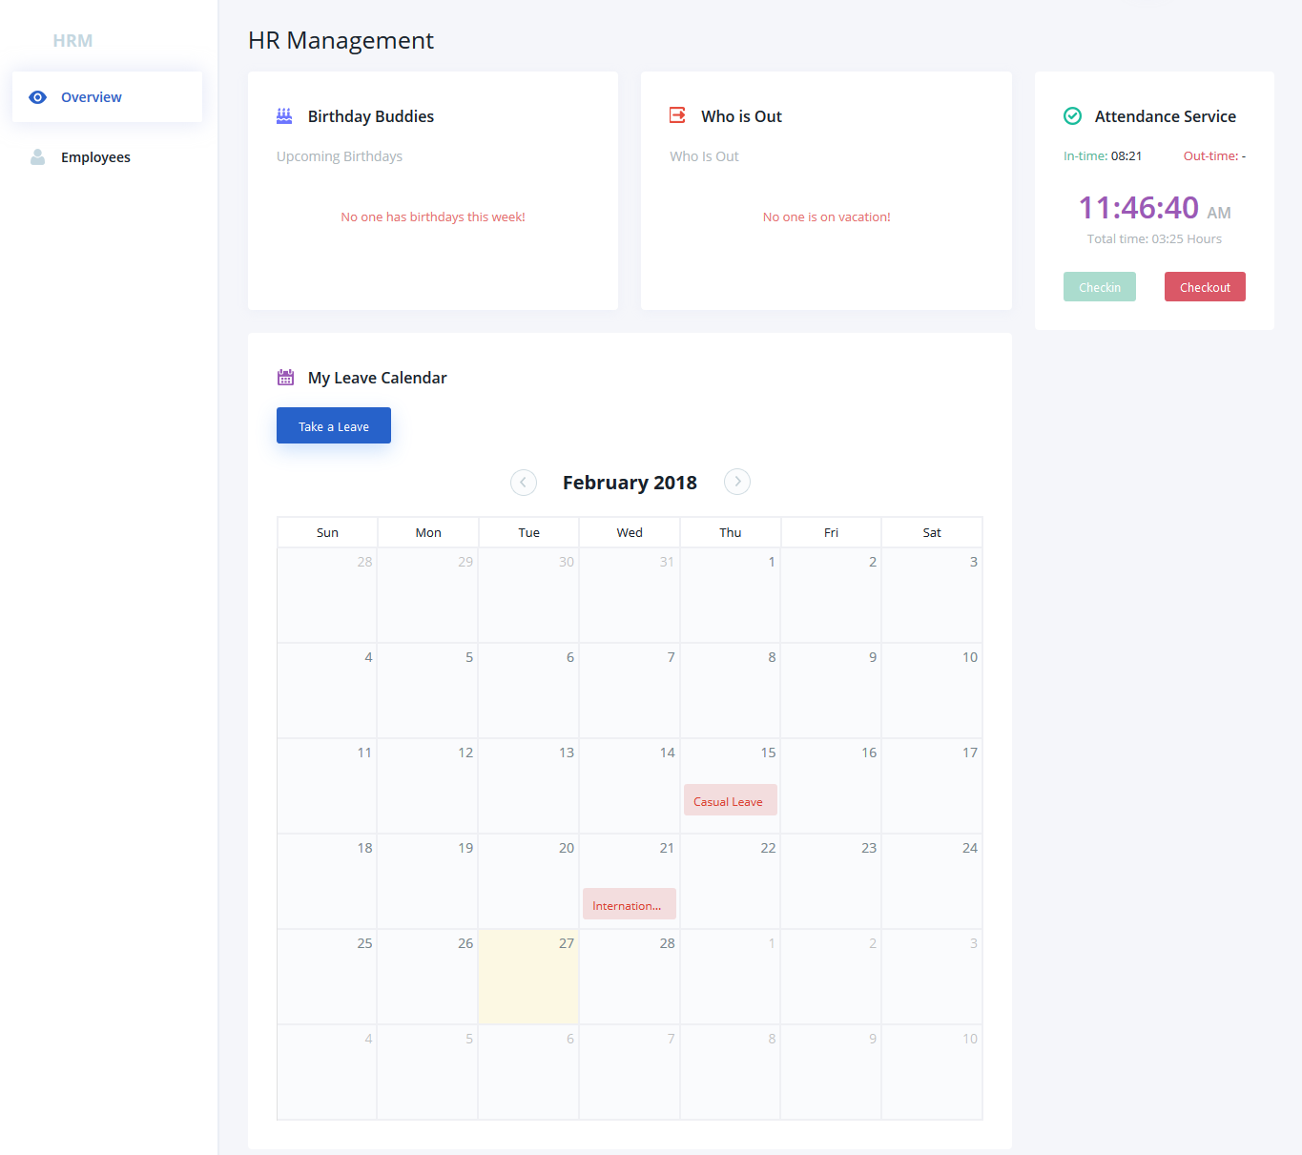
Task: Click the HR Management page heading
Action: (x=341, y=40)
